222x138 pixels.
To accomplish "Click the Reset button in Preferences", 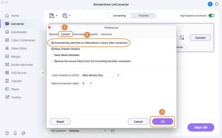I will pyautogui.click(x=60, y=122).
